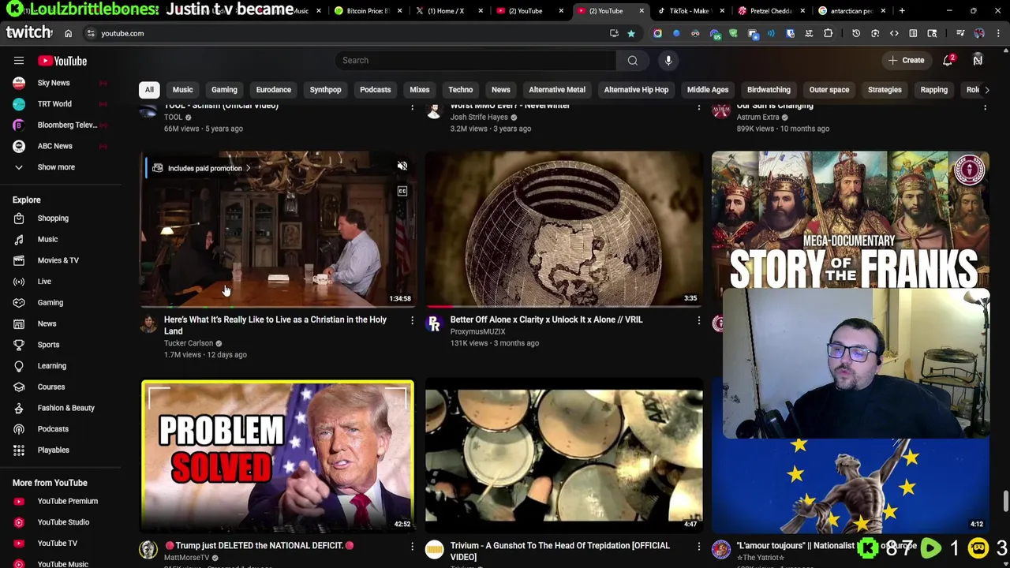Image resolution: width=1010 pixels, height=568 pixels.
Task: Switch to the TikTok browser tab
Action: tap(689, 11)
